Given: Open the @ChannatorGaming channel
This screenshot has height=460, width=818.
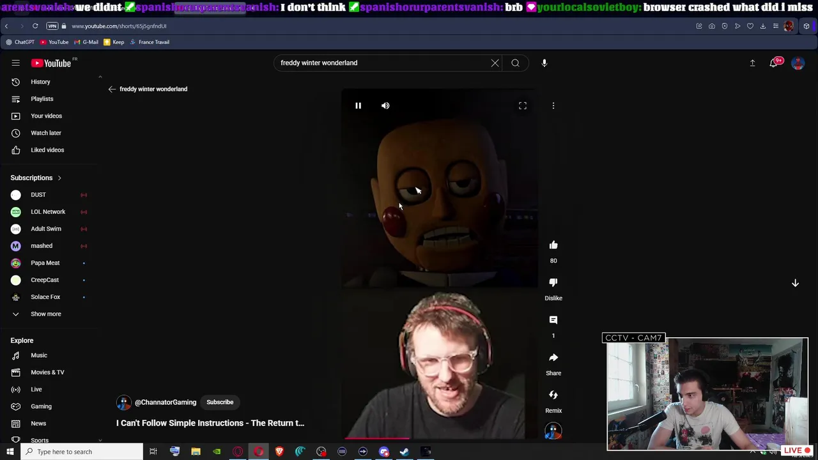Looking at the screenshot, I should (166, 402).
